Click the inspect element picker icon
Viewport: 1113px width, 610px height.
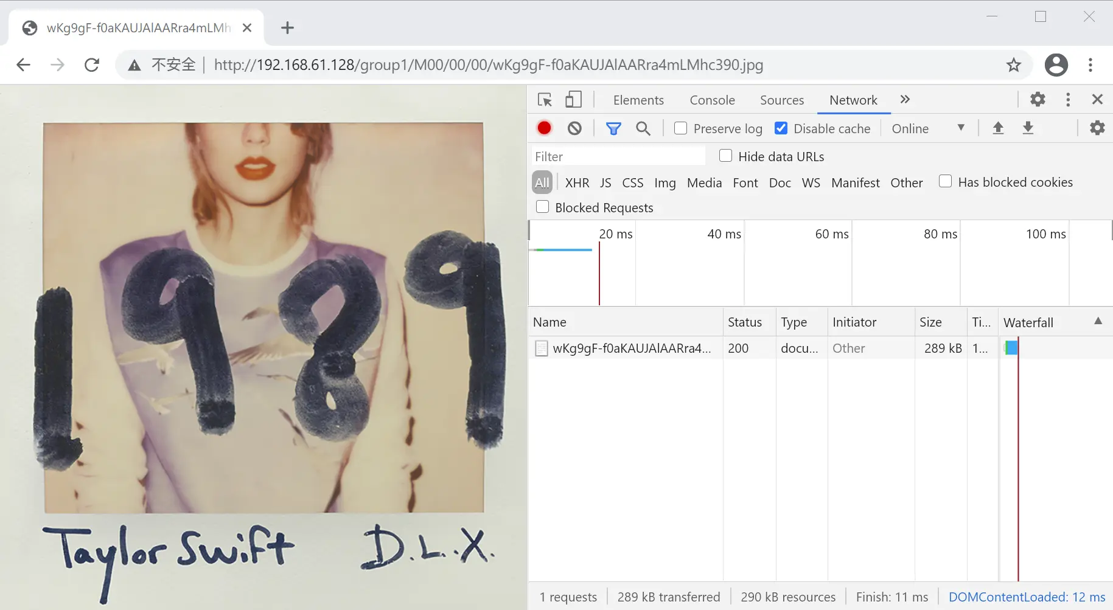click(545, 100)
